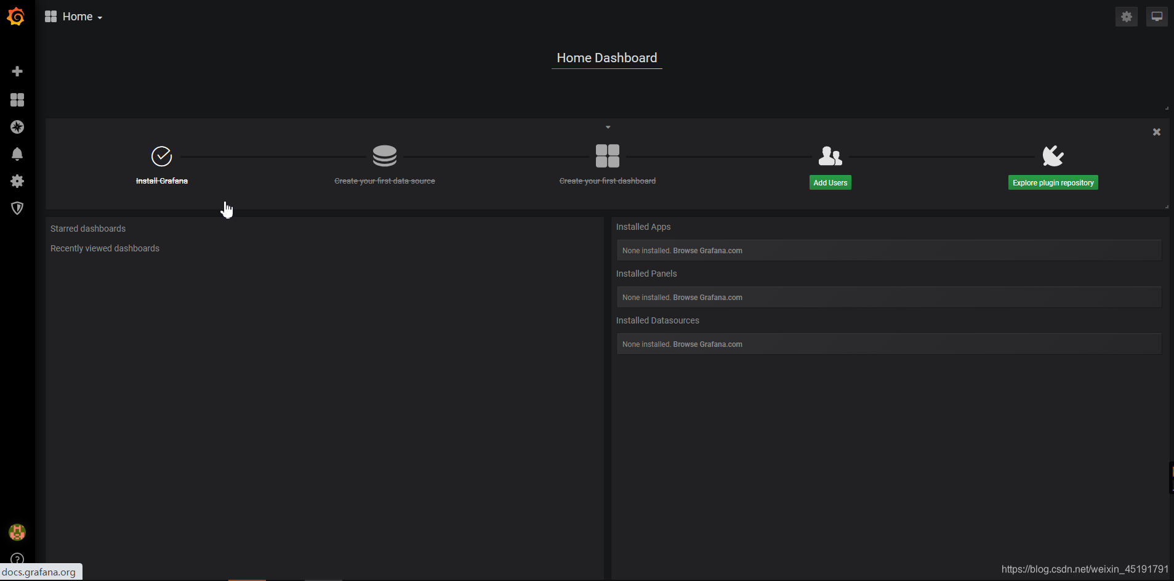Open the Server Admin shield icon
This screenshot has width=1174, height=581.
pyautogui.click(x=17, y=208)
